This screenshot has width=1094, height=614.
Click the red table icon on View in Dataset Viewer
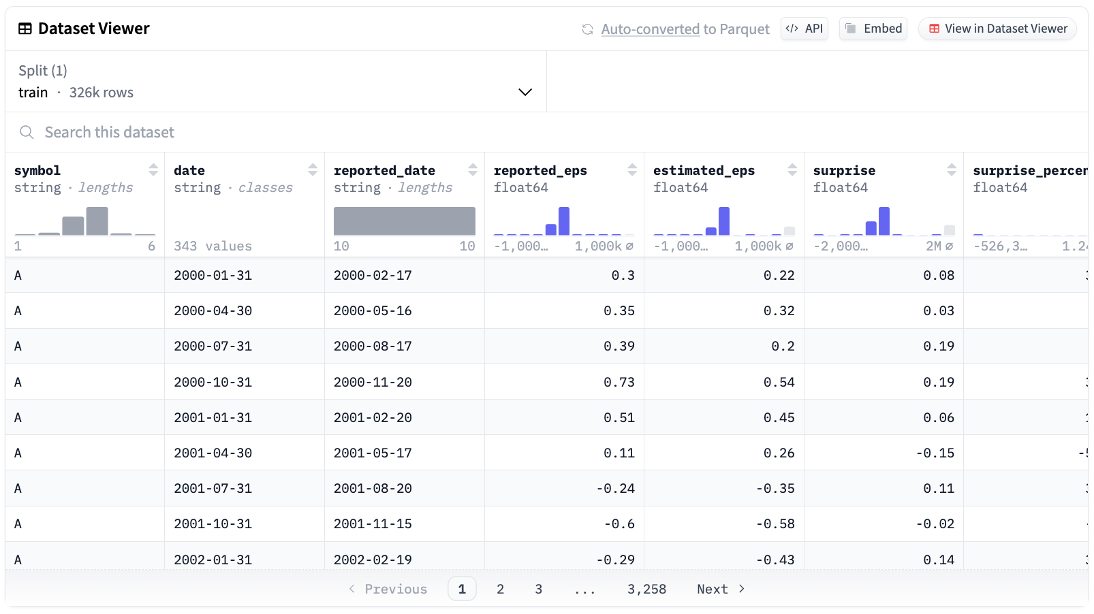[934, 29]
